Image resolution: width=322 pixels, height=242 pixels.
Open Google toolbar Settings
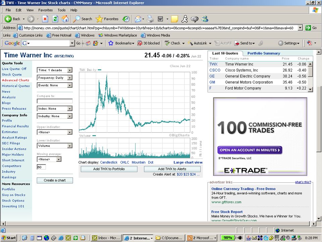[x=289, y=43]
